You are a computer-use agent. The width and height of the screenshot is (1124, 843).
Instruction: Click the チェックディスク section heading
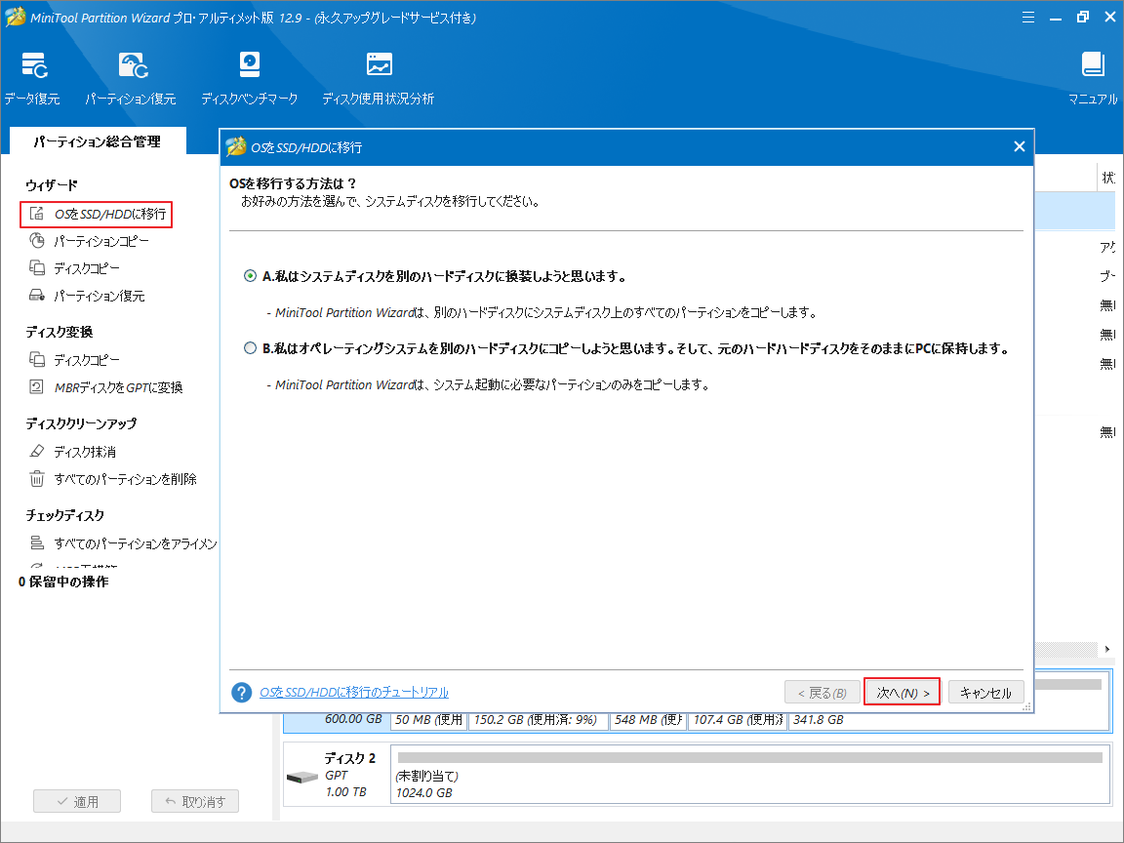65,515
